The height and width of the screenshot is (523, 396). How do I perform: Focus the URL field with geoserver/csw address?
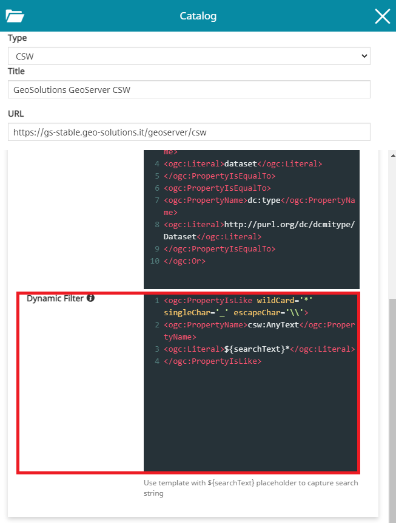pyautogui.click(x=189, y=132)
